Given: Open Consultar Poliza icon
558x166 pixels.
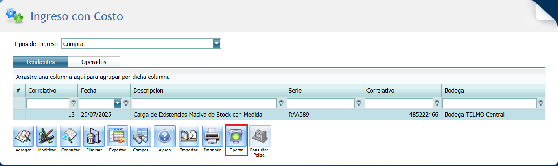Looking at the screenshot, I should (x=260, y=136).
